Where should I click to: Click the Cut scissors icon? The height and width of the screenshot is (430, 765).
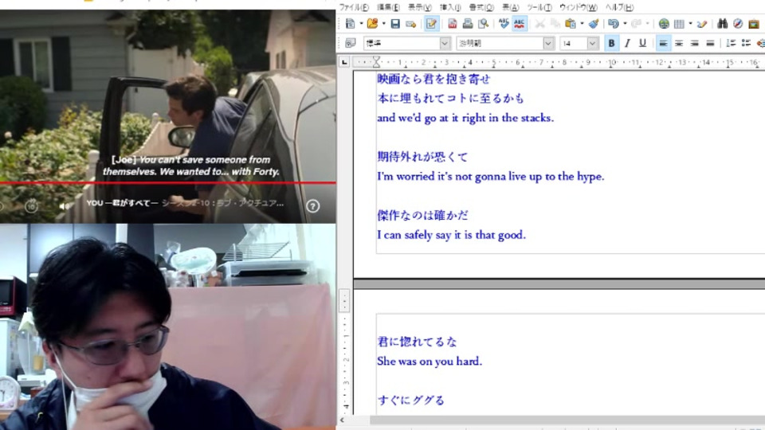pos(539,23)
